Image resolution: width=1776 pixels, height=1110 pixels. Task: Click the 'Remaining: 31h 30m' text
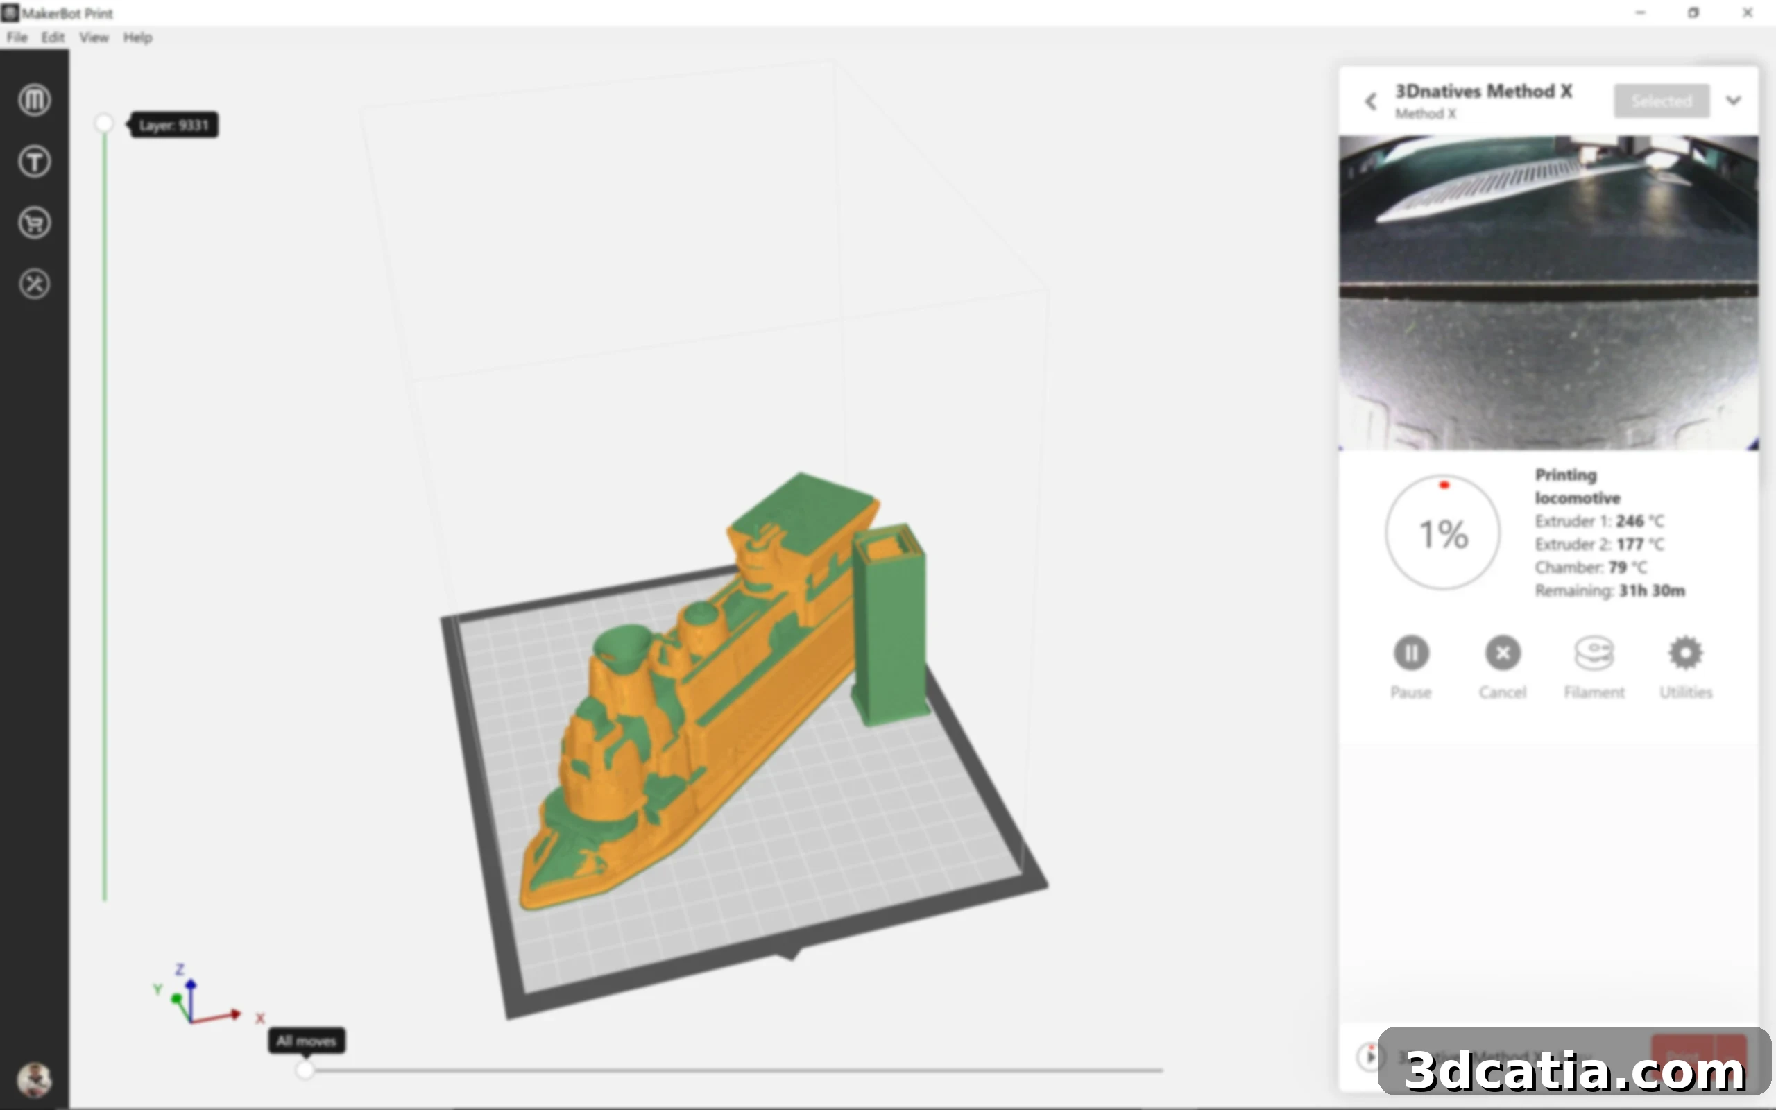click(1609, 590)
